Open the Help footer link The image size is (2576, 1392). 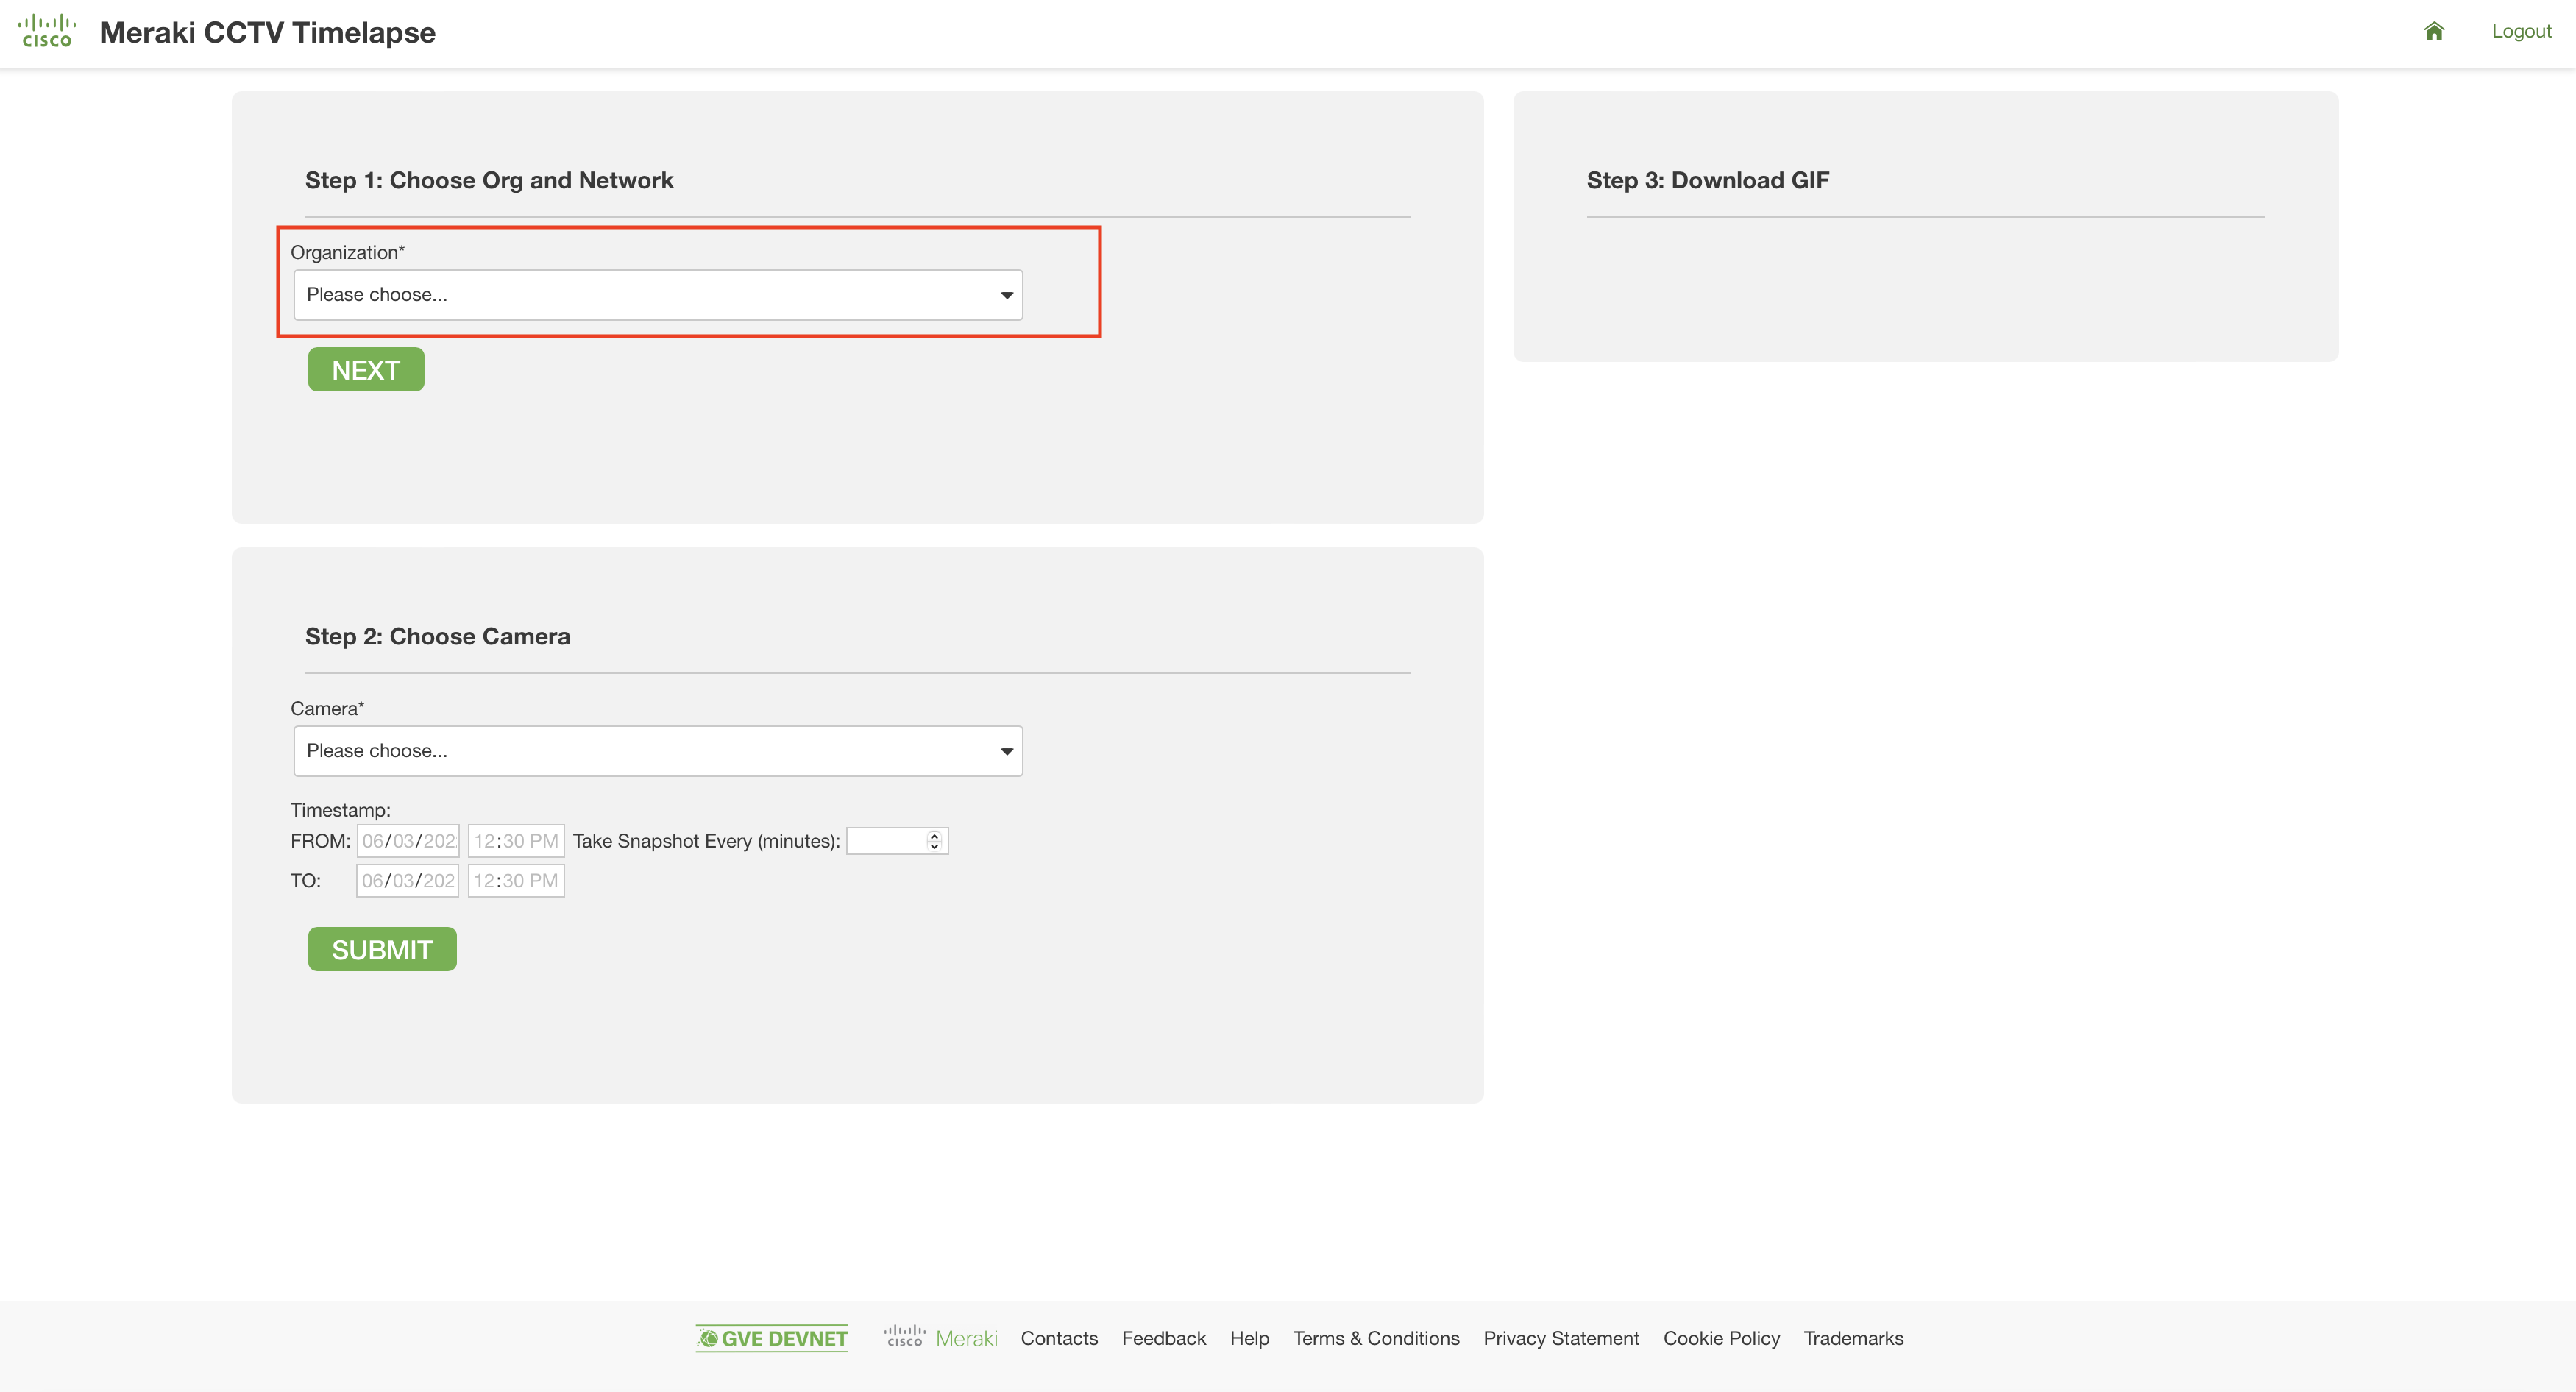1249,1338
